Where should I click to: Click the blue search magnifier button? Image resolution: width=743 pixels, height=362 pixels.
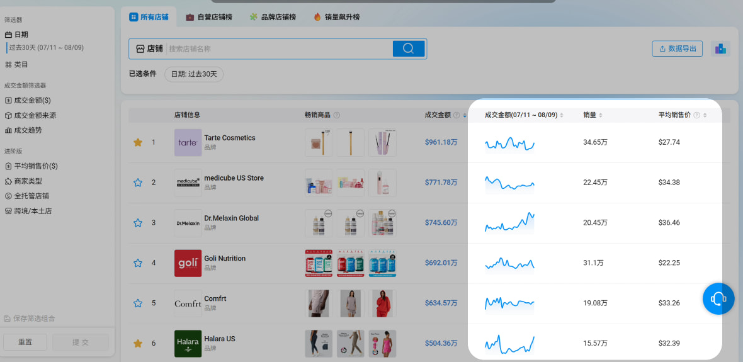409,48
